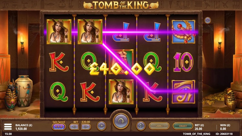Click the red K symbol on reel one
The height and width of the screenshot is (136, 242).
(x=59, y=62)
